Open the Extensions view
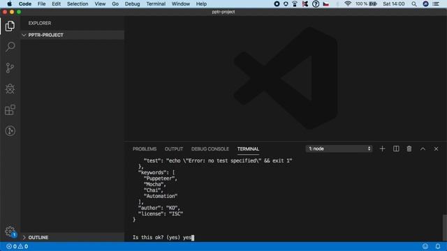 point(10,110)
